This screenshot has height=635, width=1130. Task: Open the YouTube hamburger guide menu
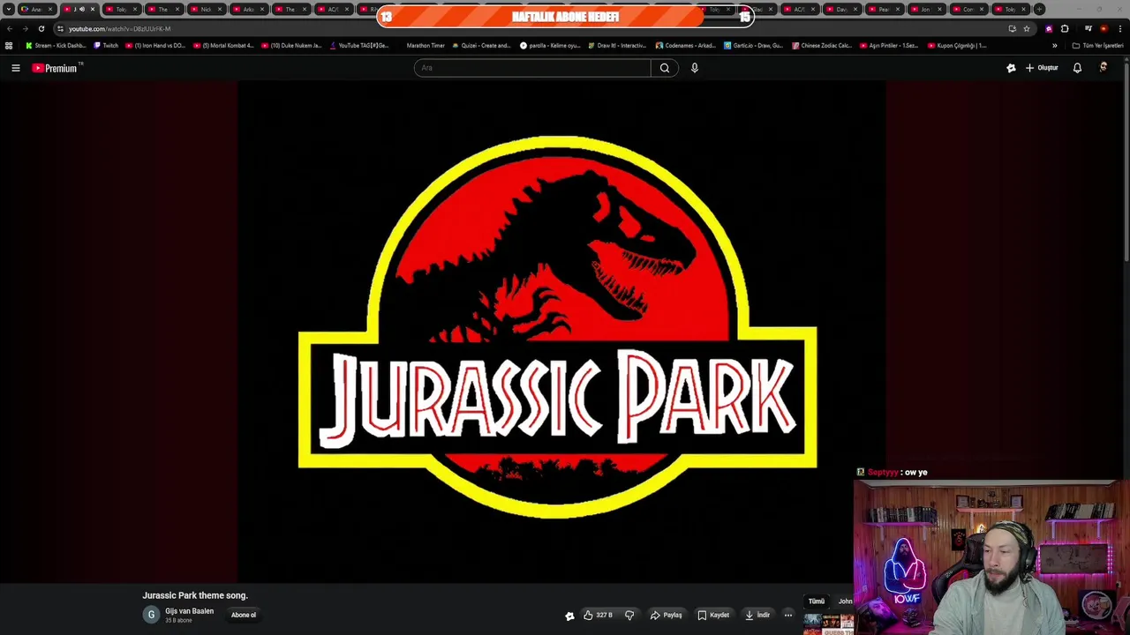15,68
